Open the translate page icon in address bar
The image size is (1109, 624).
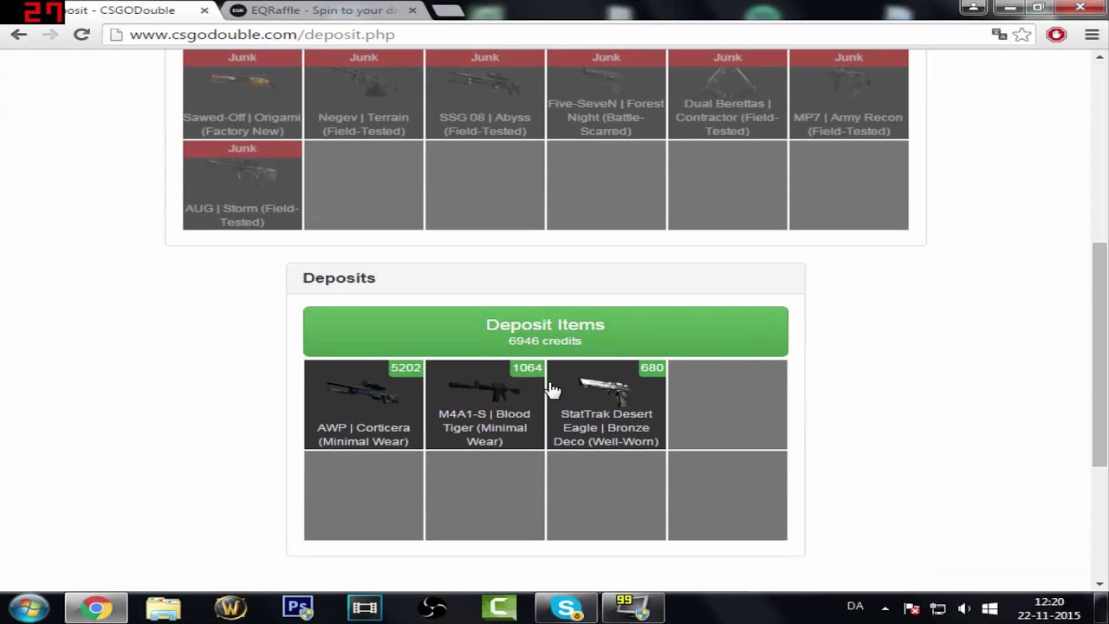999,35
